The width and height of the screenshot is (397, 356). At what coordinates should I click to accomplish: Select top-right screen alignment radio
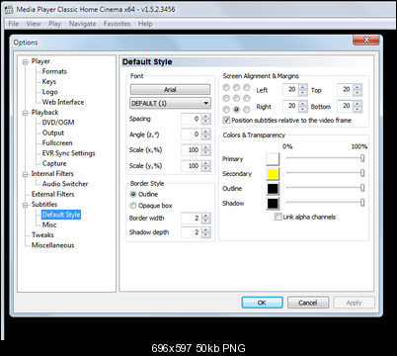tap(247, 88)
